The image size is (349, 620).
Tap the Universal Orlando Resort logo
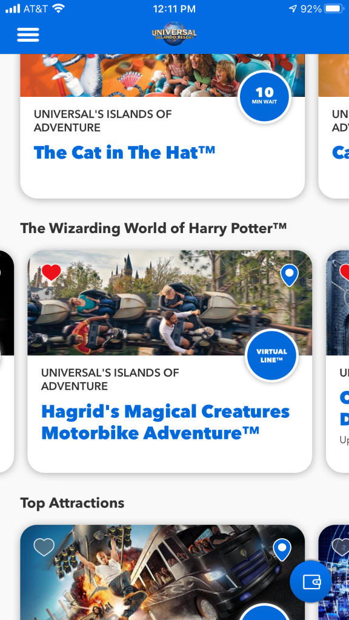tap(174, 33)
